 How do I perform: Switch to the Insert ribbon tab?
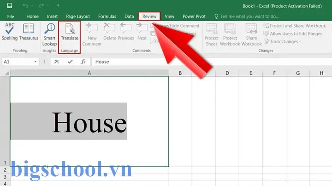[x=52, y=17]
